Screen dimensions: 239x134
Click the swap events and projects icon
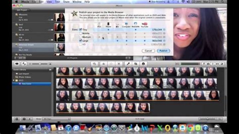(x=24, y=63)
